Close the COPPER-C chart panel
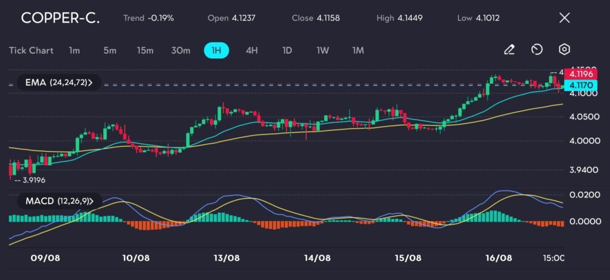Image resolution: width=610 pixels, height=280 pixels. point(564,18)
